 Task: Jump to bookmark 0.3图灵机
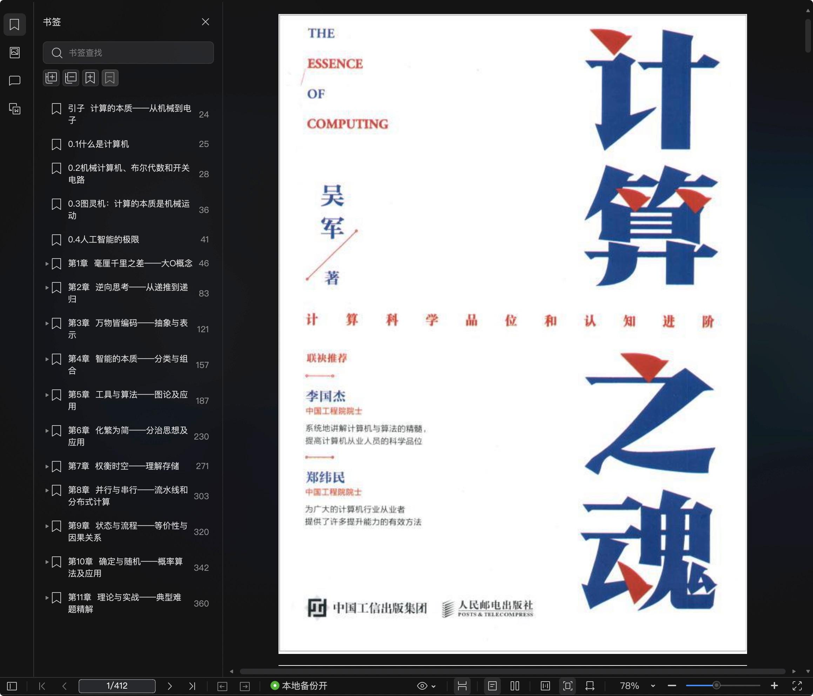[129, 210]
